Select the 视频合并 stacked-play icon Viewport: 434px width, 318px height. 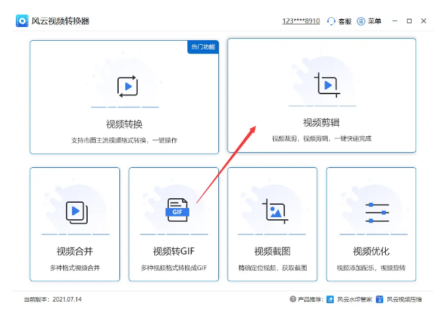77,212
